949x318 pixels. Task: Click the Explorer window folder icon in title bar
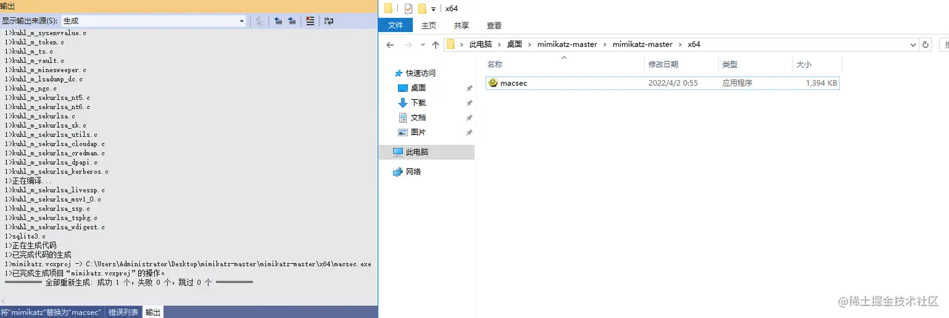pyautogui.click(x=389, y=8)
